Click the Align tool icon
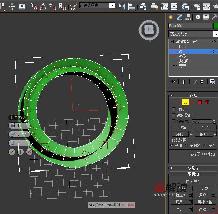Image resolution: width=218 pixels, height=214 pixels. (x=132, y=6)
